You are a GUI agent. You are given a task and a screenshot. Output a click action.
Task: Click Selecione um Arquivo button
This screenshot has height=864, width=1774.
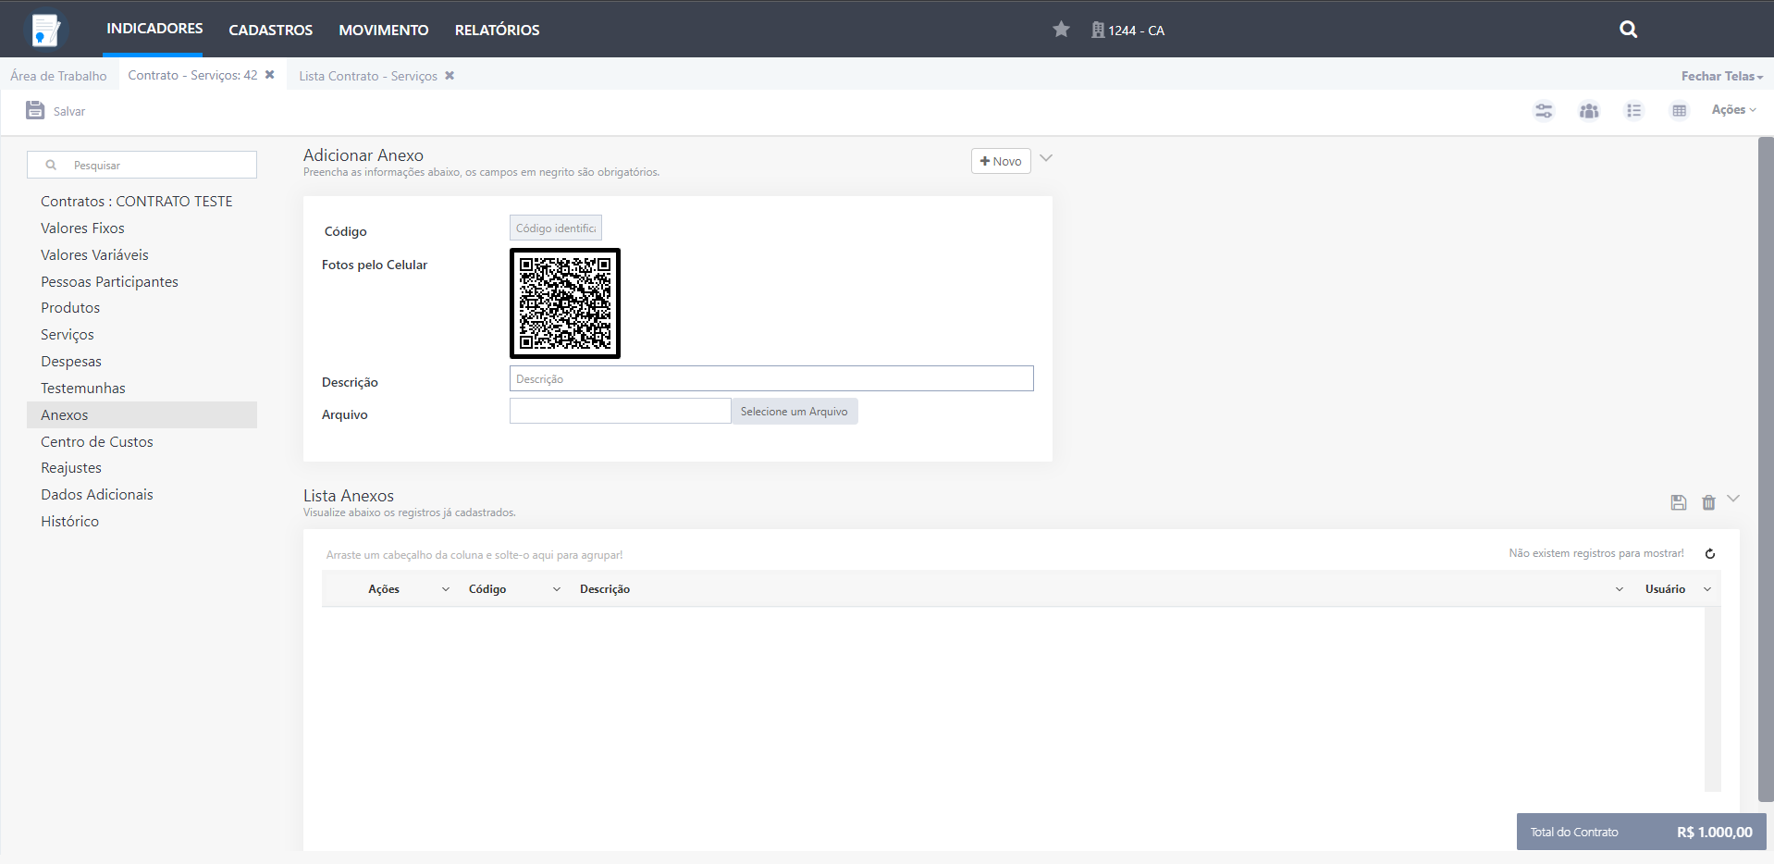[x=795, y=412]
